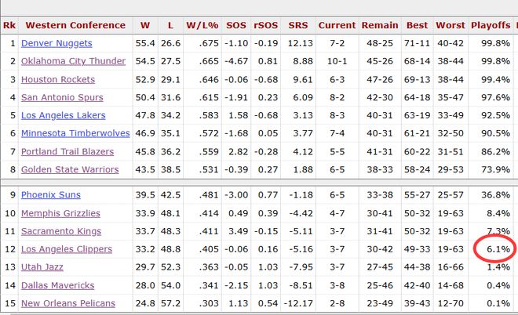
Task: Select the New Orleans Pelicans link
Action: click(68, 303)
